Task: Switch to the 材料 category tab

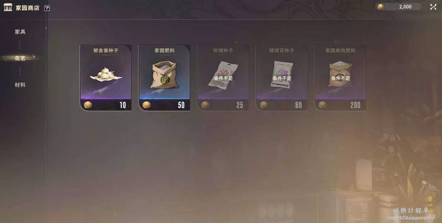Action: 20,85
